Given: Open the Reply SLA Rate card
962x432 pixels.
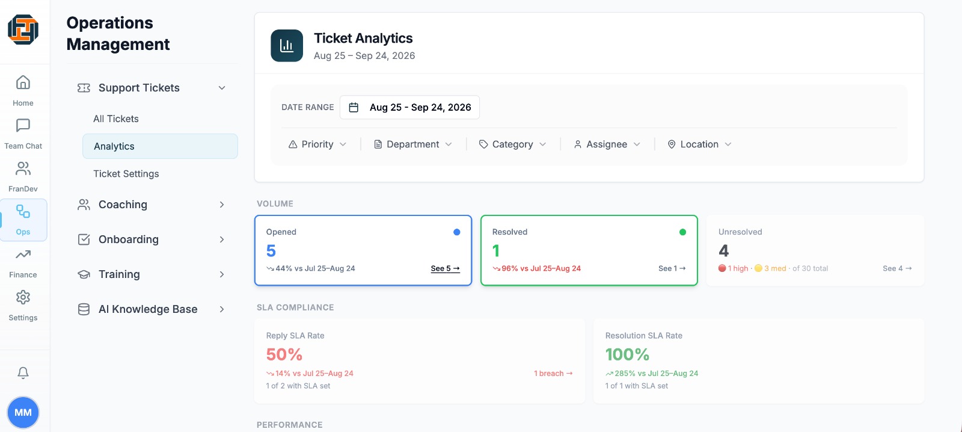Looking at the screenshot, I should [x=420, y=361].
